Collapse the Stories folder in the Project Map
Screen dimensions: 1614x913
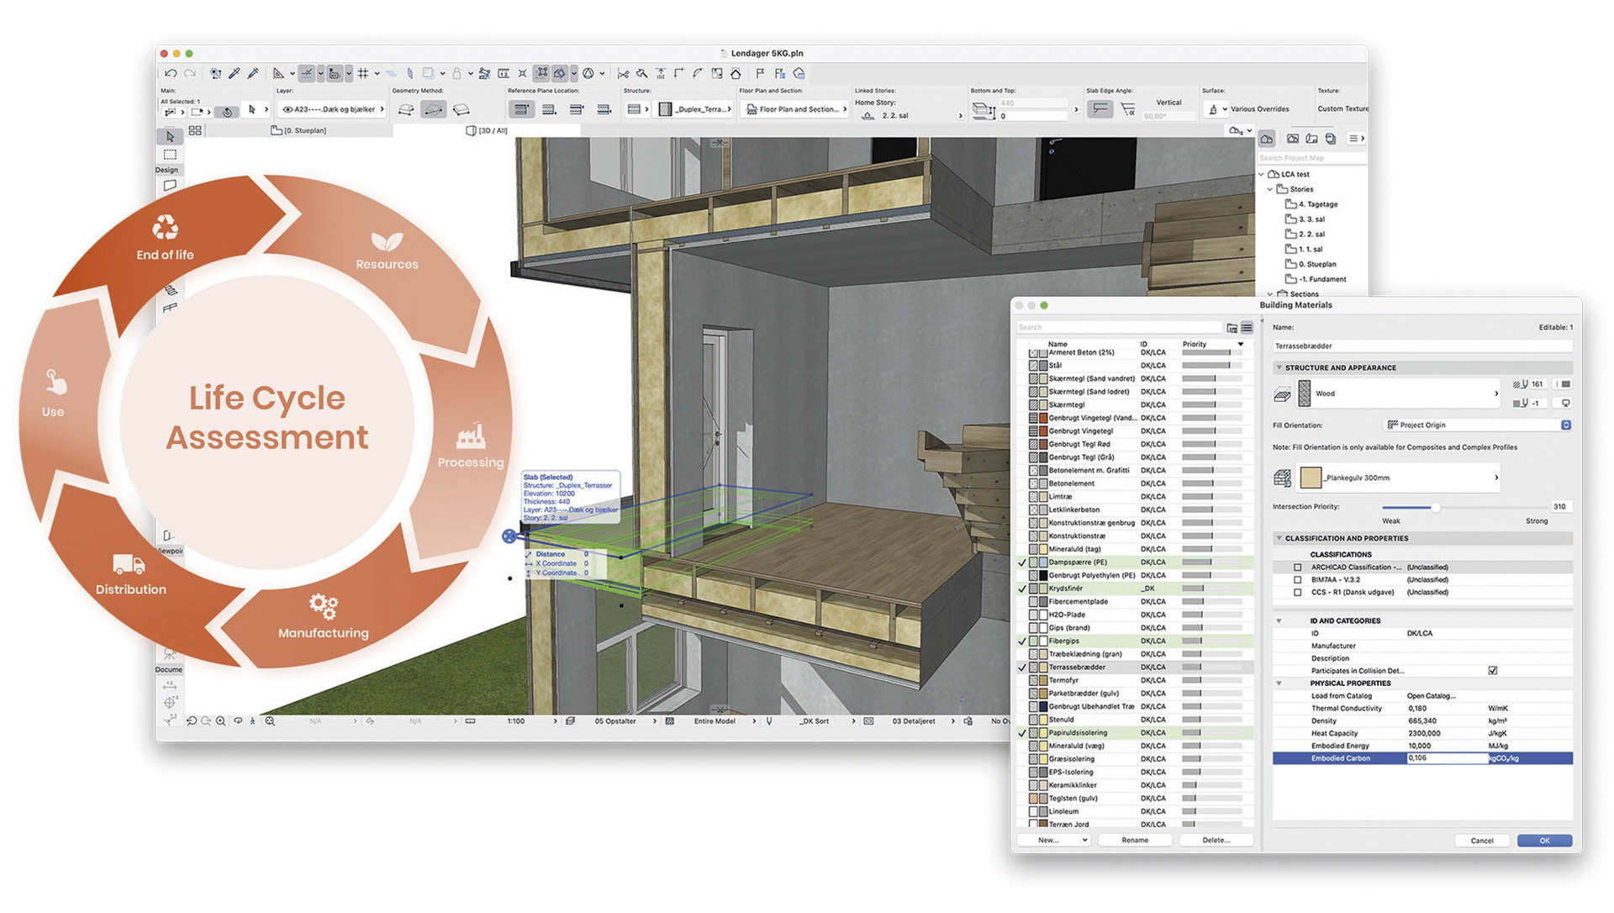pos(1269,189)
